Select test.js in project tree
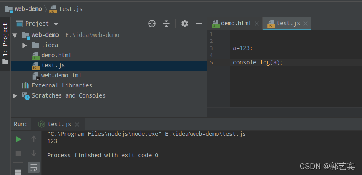362x175 pixels. 53,66
